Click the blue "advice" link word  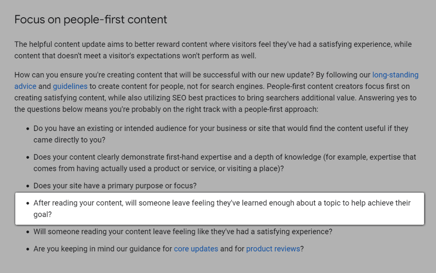(x=25, y=87)
